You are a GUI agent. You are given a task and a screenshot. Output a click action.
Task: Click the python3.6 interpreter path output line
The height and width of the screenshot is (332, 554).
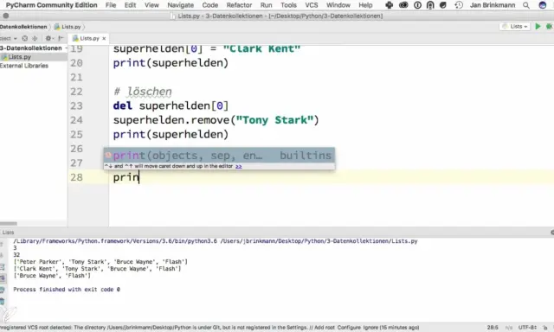tap(216, 241)
